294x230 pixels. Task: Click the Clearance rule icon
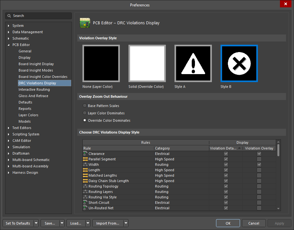pos(85,154)
